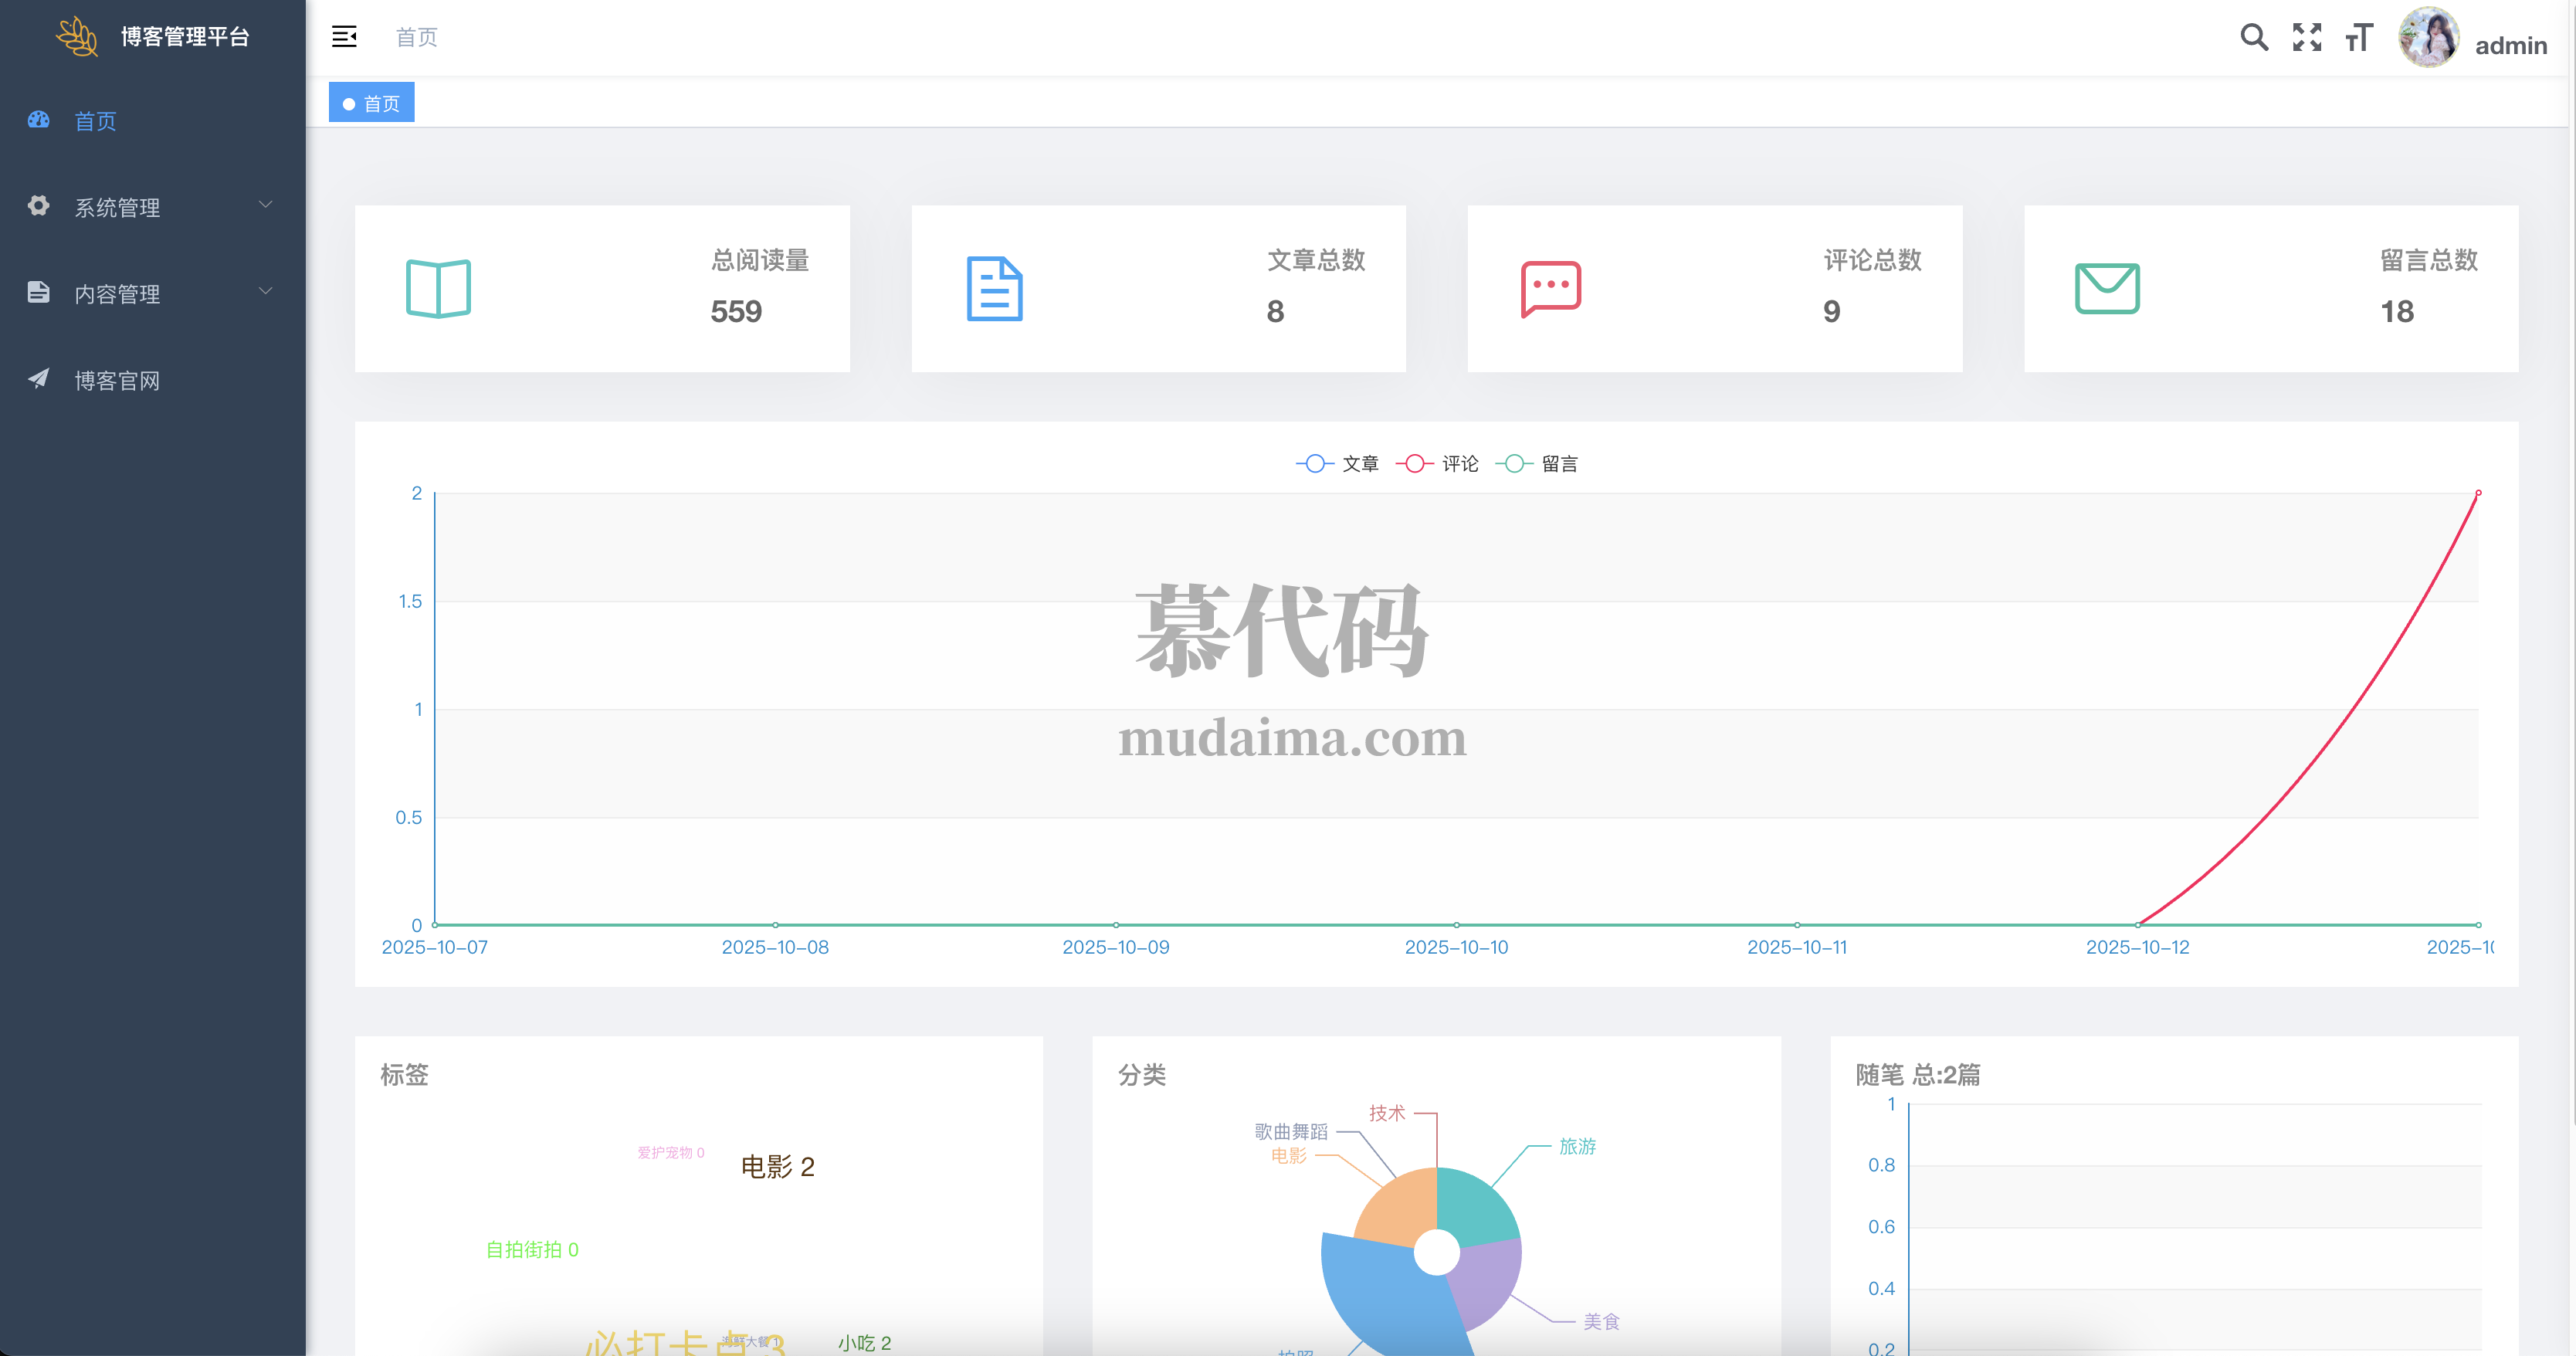Click the wheat logo icon
The height and width of the screenshot is (1356, 2576).
click(x=77, y=36)
